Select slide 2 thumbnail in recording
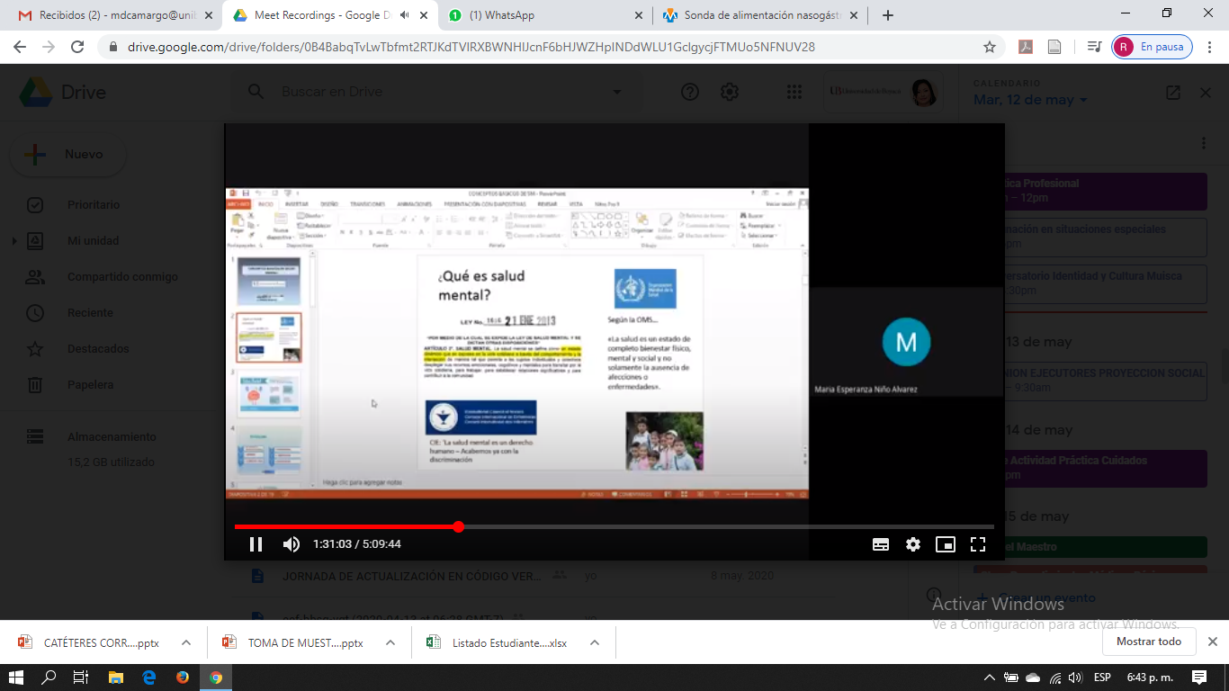The width and height of the screenshot is (1229, 691). coord(269,337)
